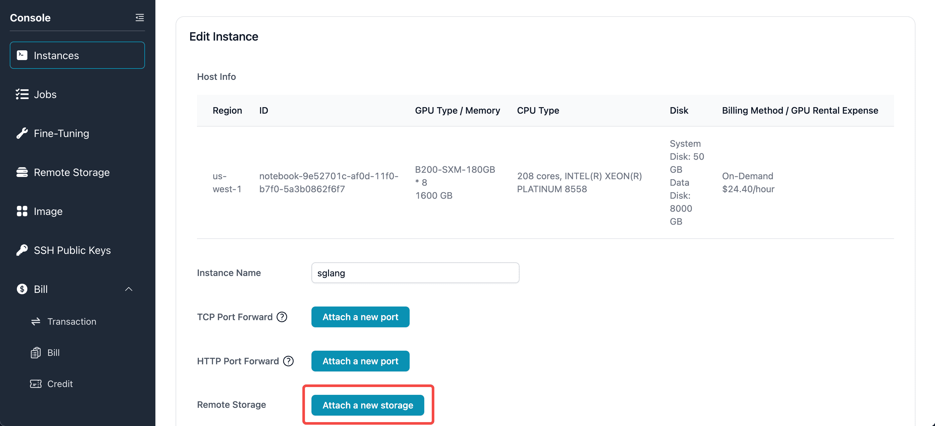Open the Credit page

click(60, 384)
